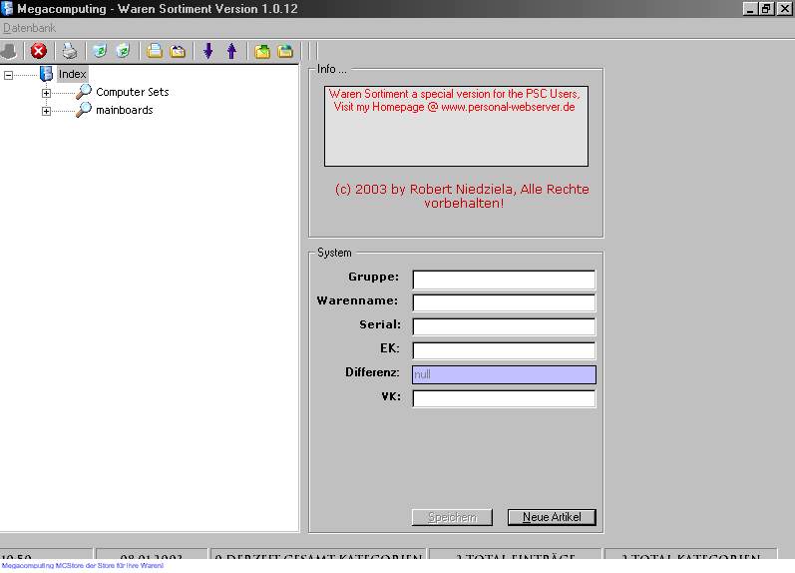
Task: Focus the Warenname input field
Action: point(504,302)
